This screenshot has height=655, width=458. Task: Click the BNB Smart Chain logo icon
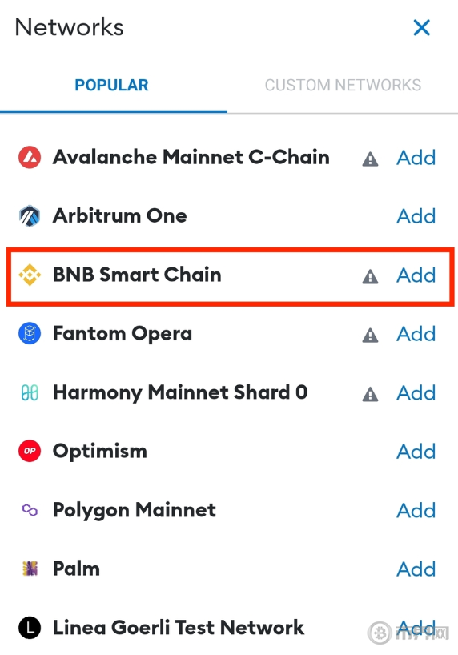(x=30, y=275)
